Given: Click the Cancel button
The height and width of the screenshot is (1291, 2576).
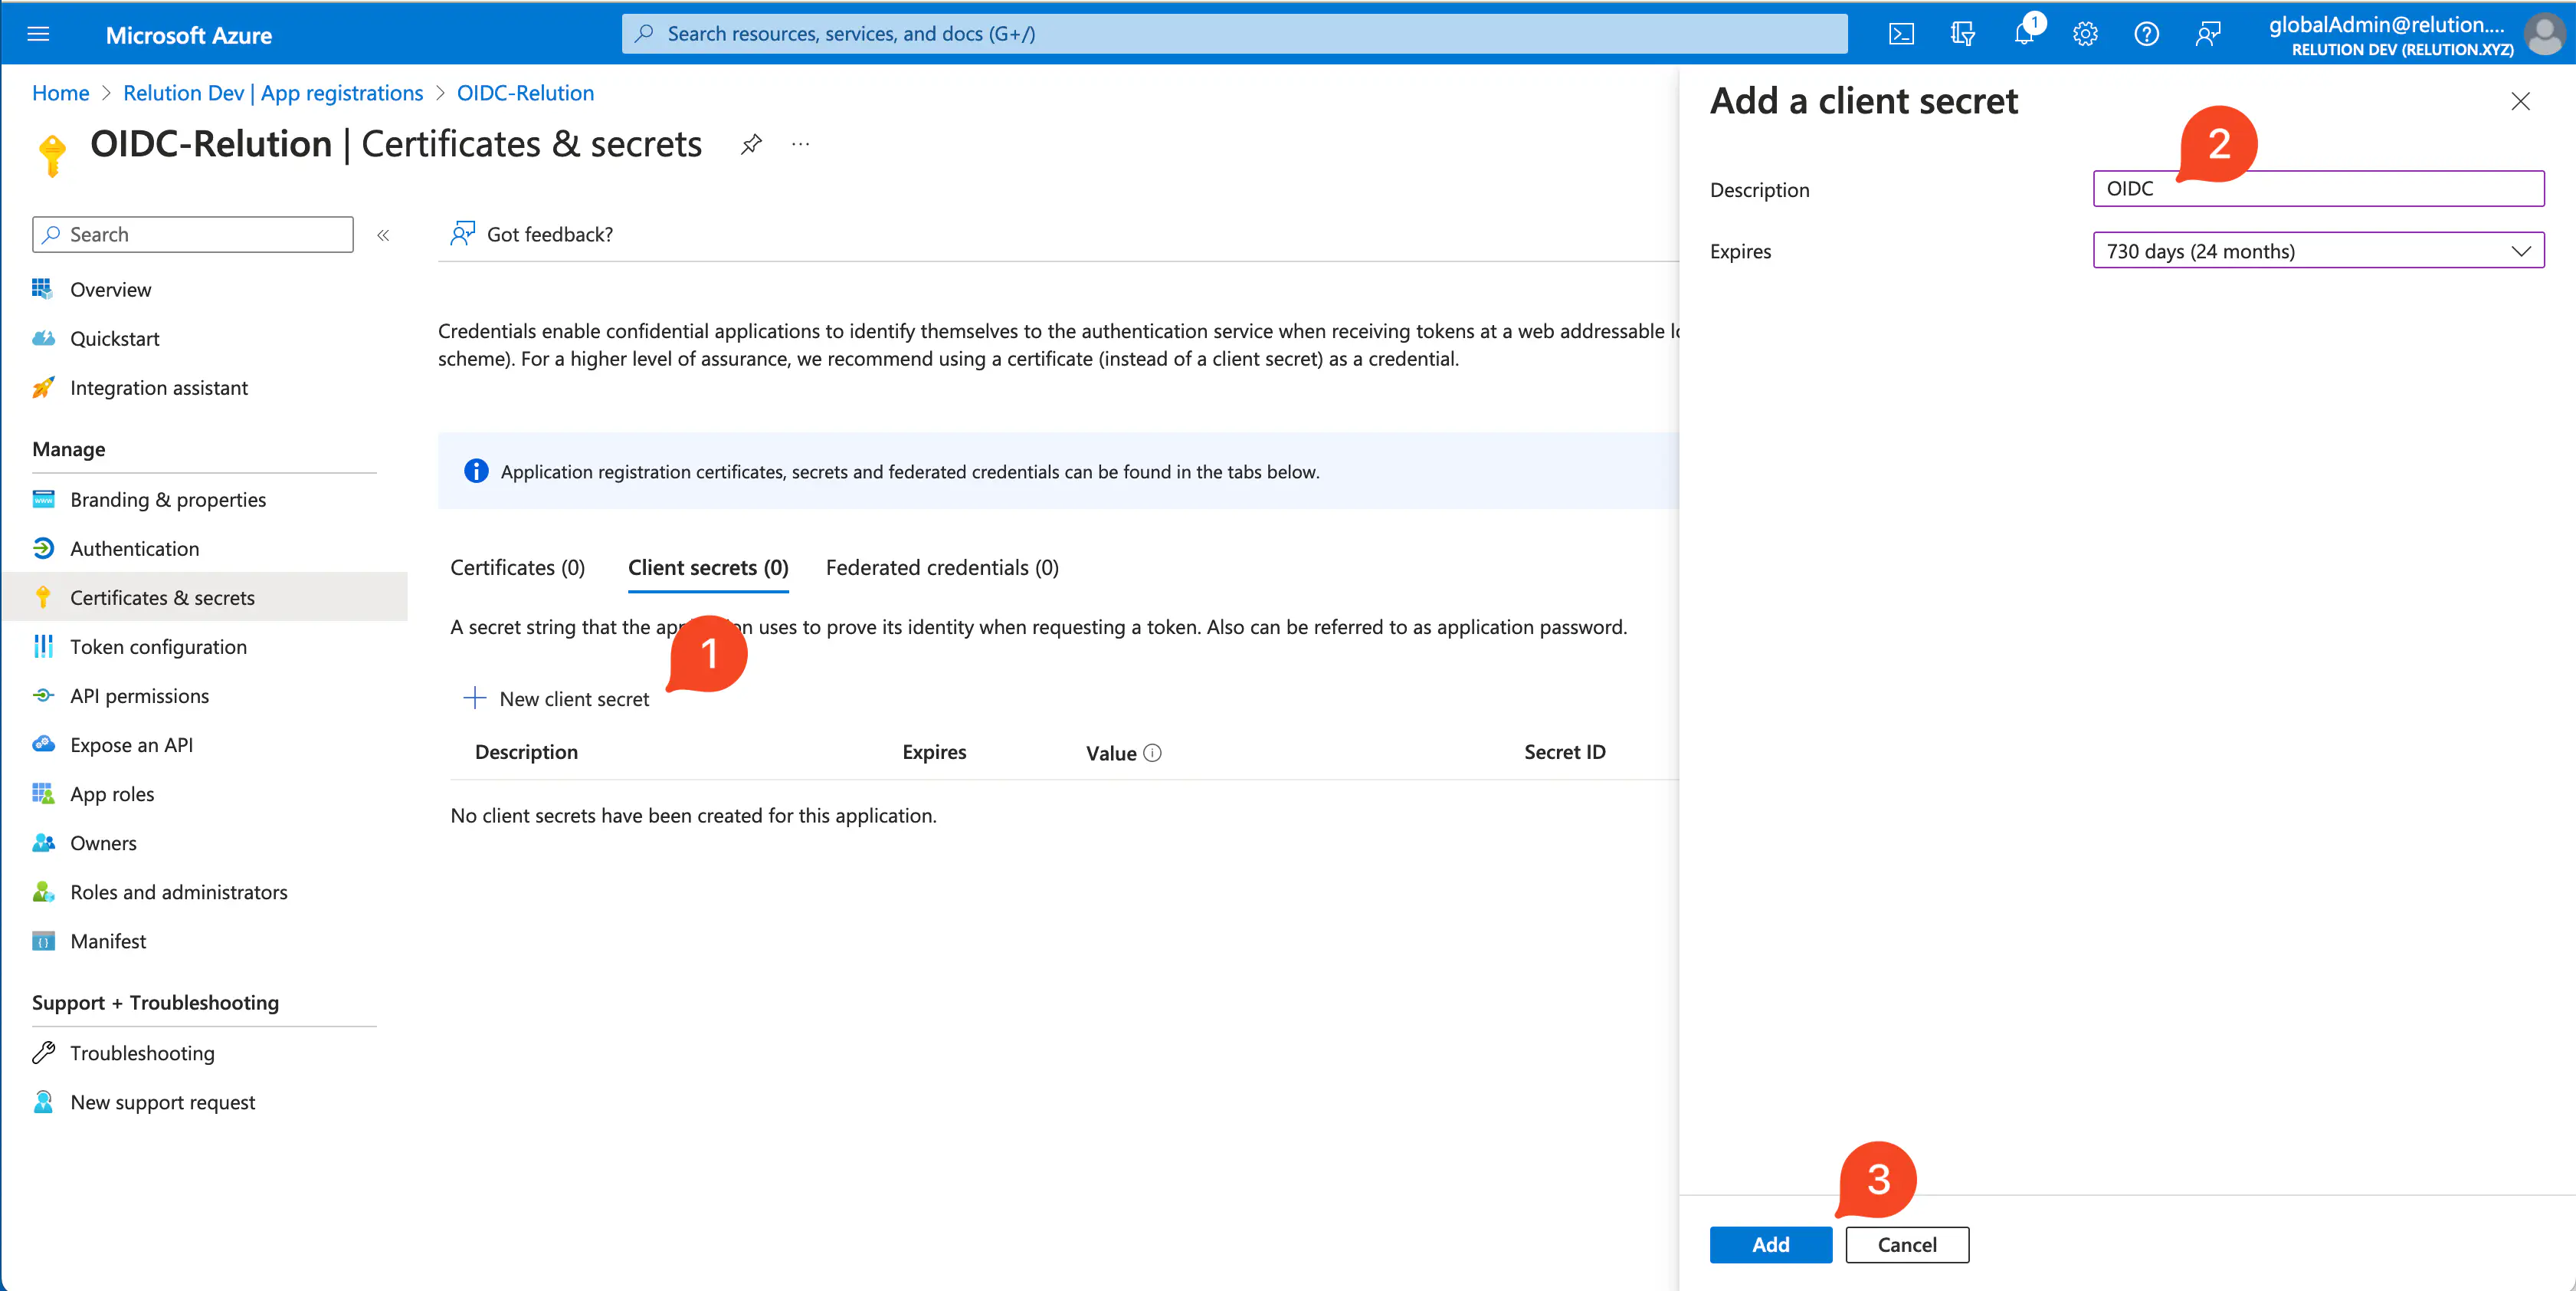Looking at the screenshot, I should pyautogui.click(x=1906, y=1244).
